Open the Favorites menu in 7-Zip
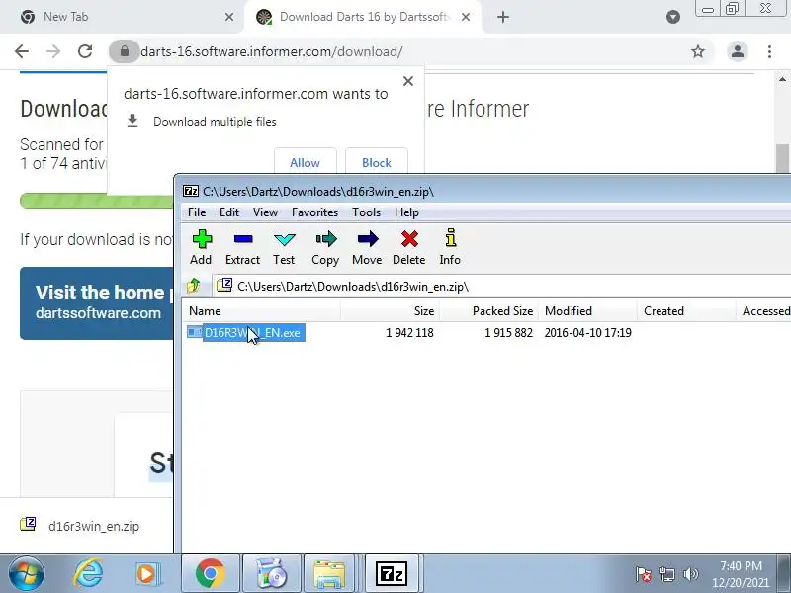This screenshot has height=593, width=791. 314,212
